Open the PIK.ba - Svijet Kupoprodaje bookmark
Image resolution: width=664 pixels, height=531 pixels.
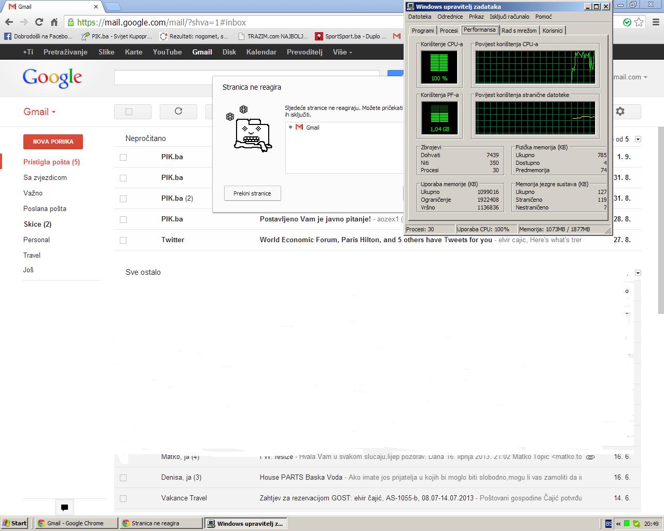(117, 36)
